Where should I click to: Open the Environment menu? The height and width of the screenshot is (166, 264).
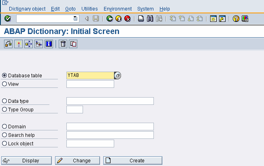117,9
